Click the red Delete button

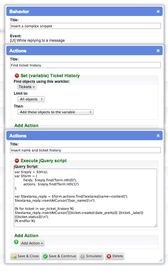[x=115, y=256]
